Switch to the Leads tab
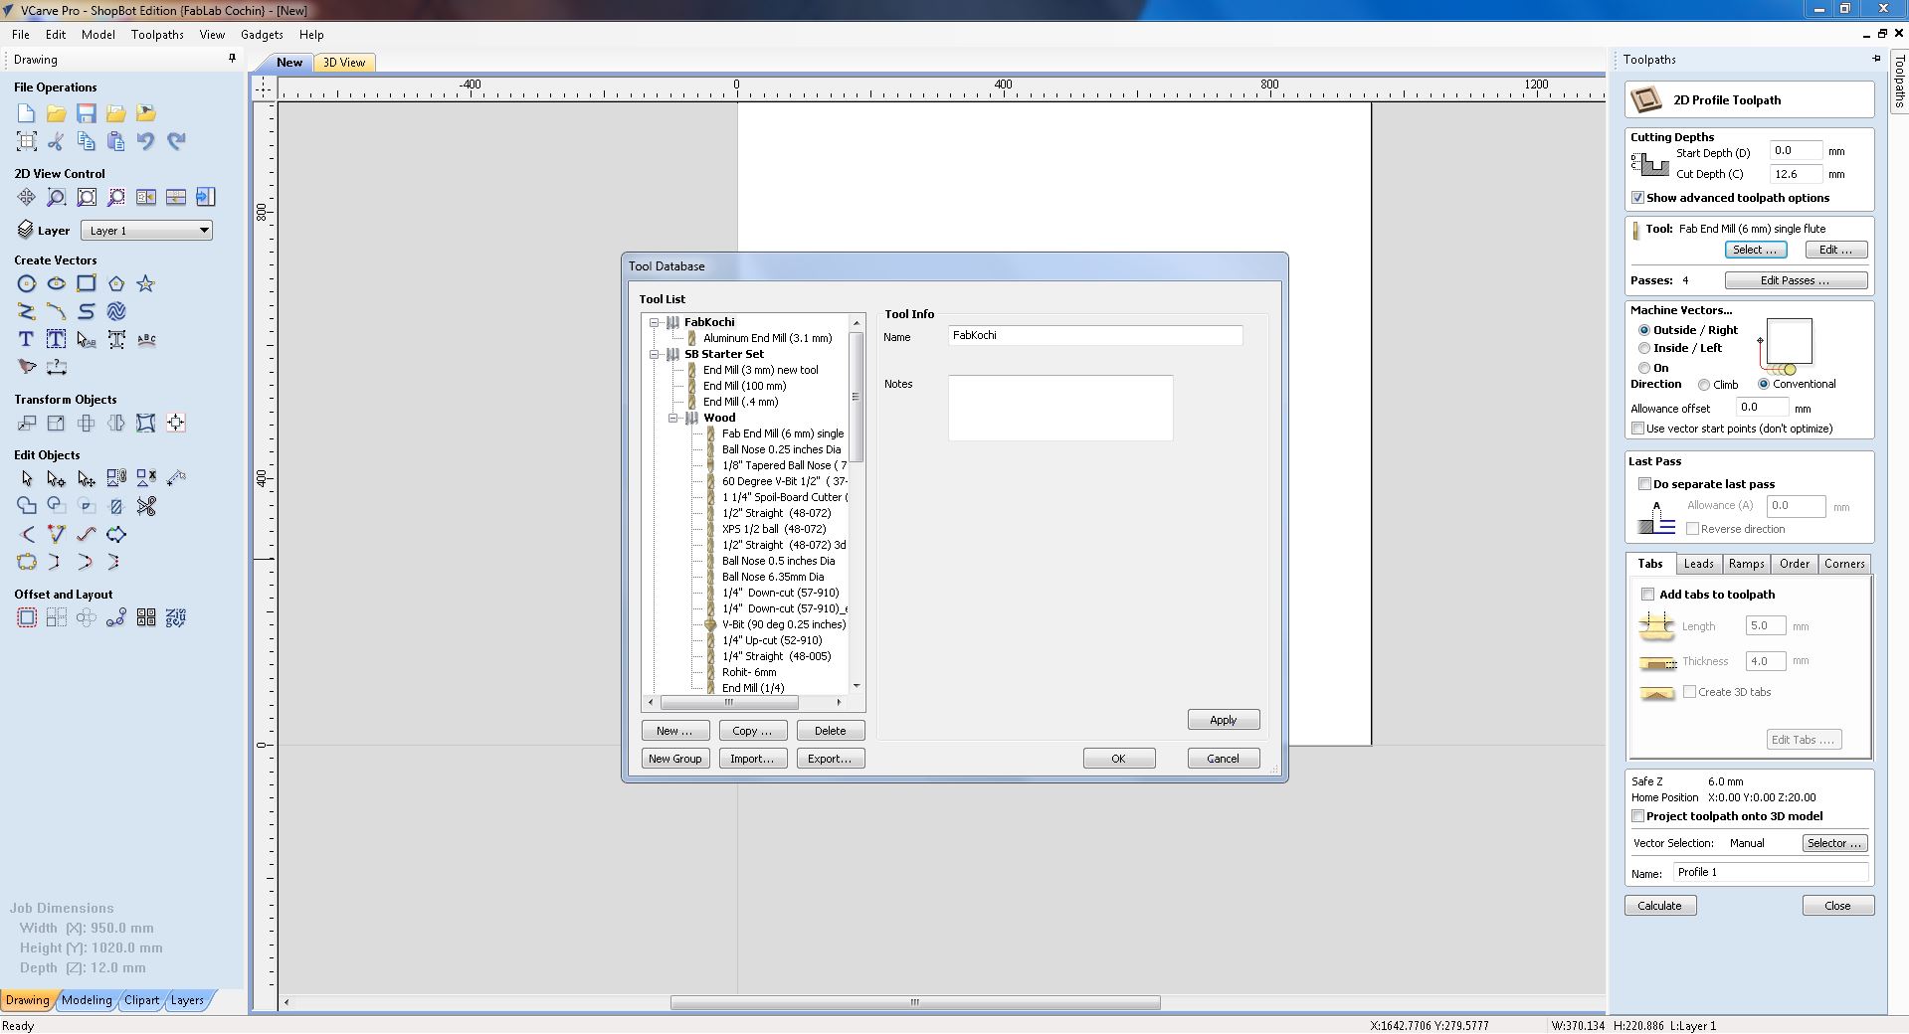Screen dimensions: 1909x1034 tap(1698, 564)
